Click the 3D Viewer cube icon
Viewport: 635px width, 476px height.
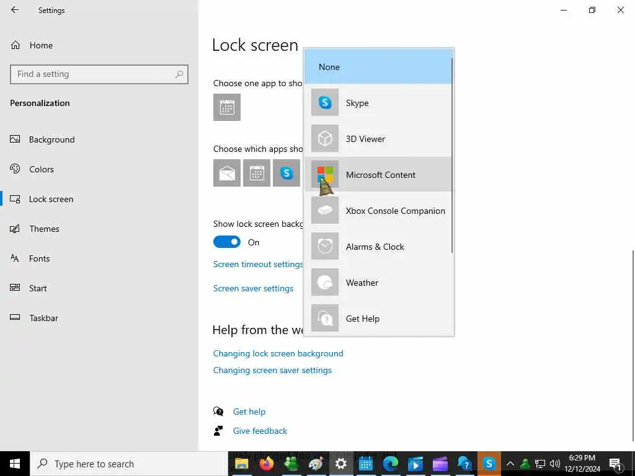pos(325,138)
